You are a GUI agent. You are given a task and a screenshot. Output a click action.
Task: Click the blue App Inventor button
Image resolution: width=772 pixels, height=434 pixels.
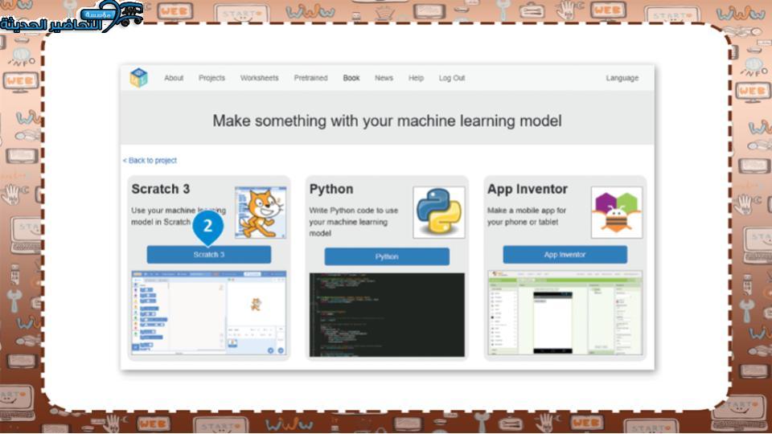pos(565,255)
